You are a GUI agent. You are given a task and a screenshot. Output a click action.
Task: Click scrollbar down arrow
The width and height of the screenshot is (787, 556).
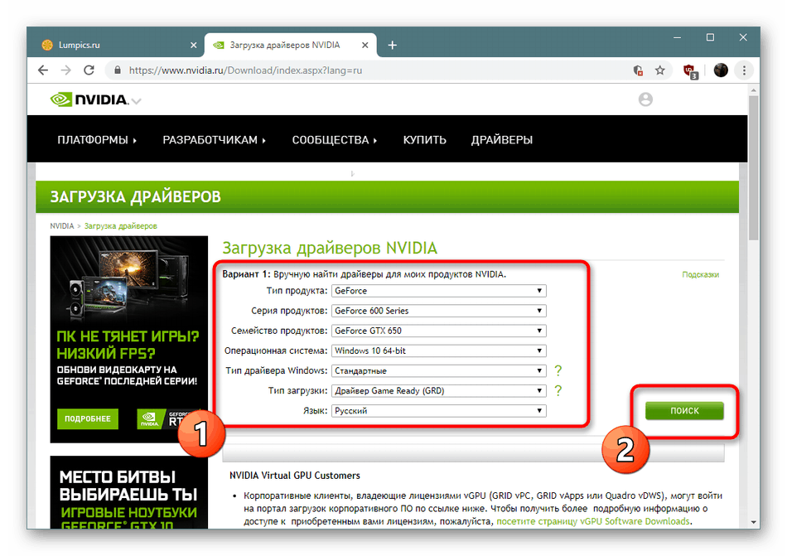753,522
